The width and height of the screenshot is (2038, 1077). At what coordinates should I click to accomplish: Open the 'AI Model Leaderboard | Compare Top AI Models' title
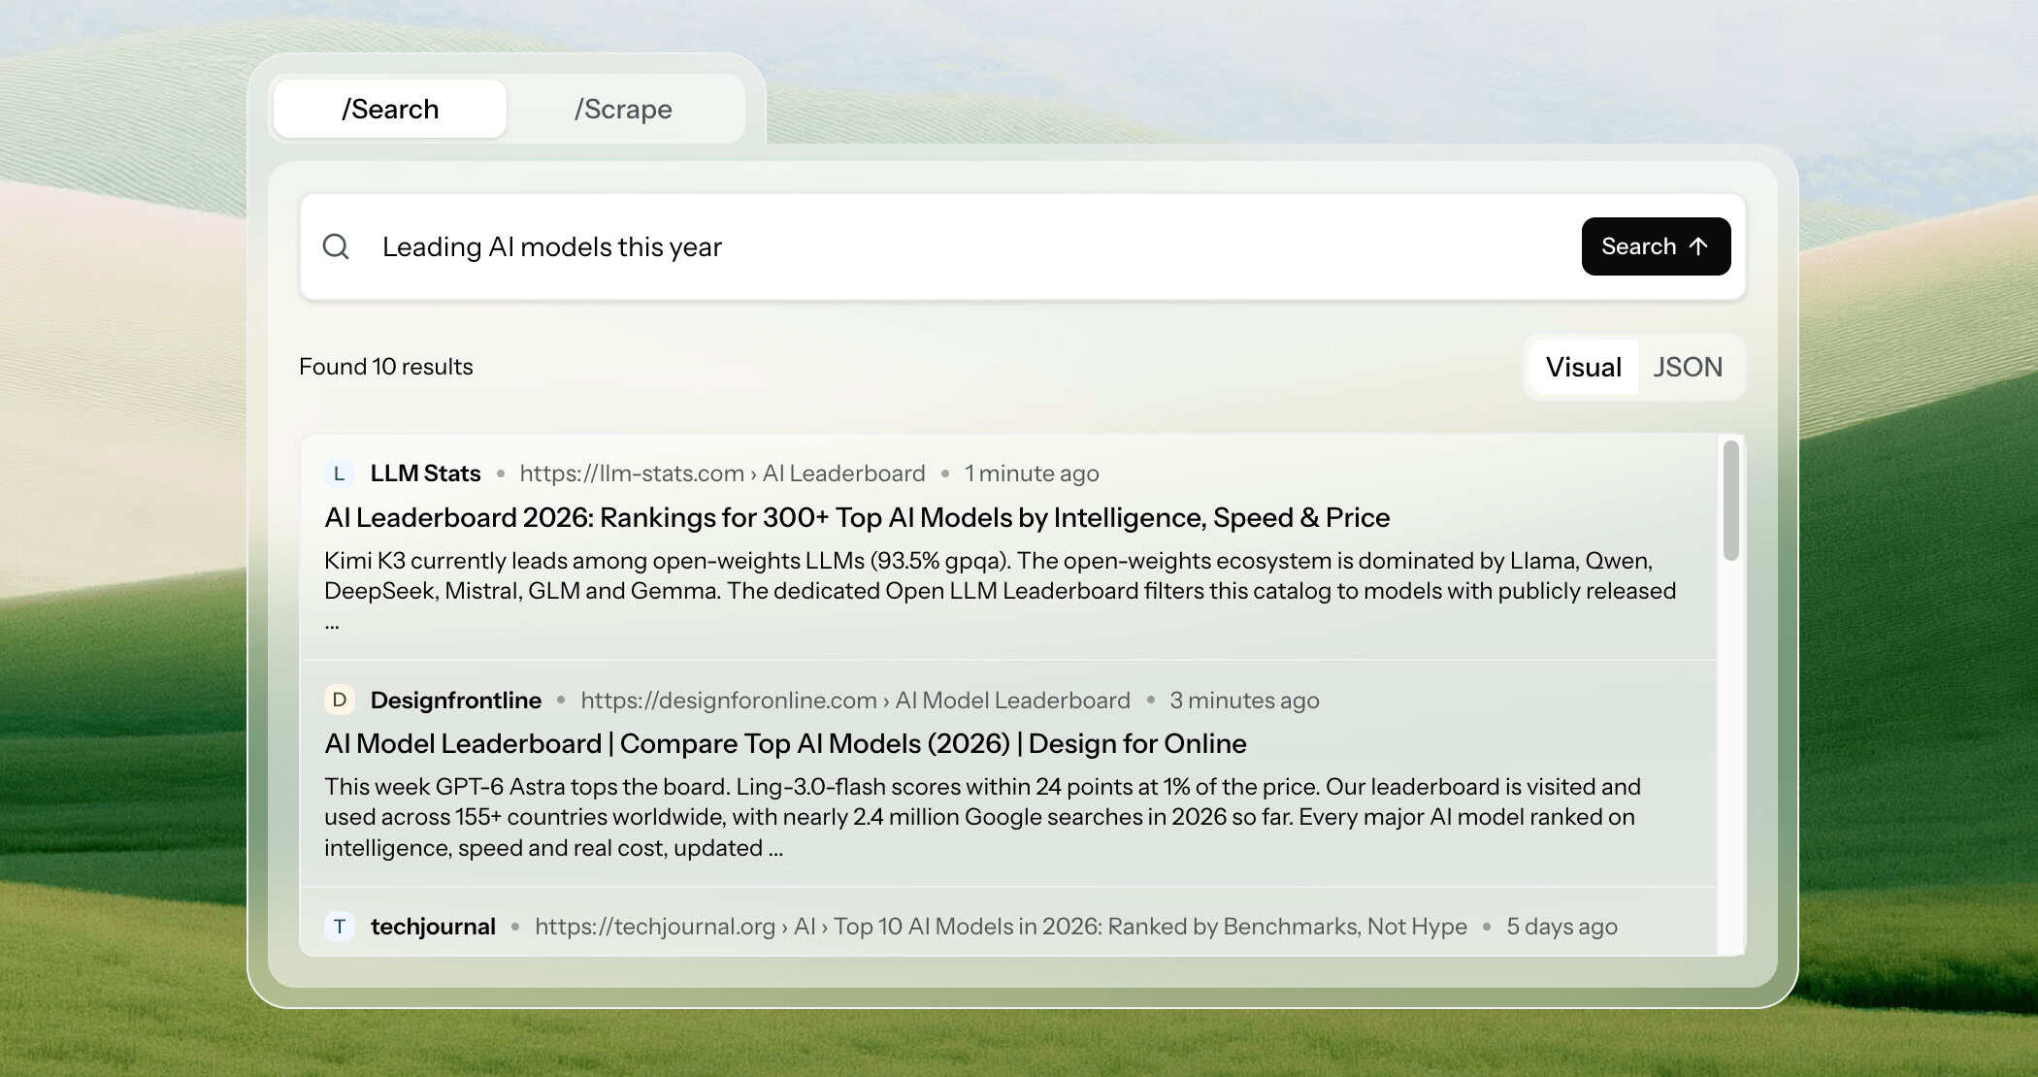pos(785,743)
